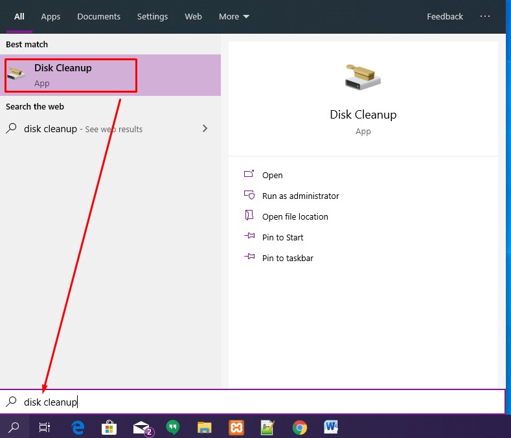Screen dimensions: 511x438
Task: Switch to the Web tab
Action: (193, 17)
